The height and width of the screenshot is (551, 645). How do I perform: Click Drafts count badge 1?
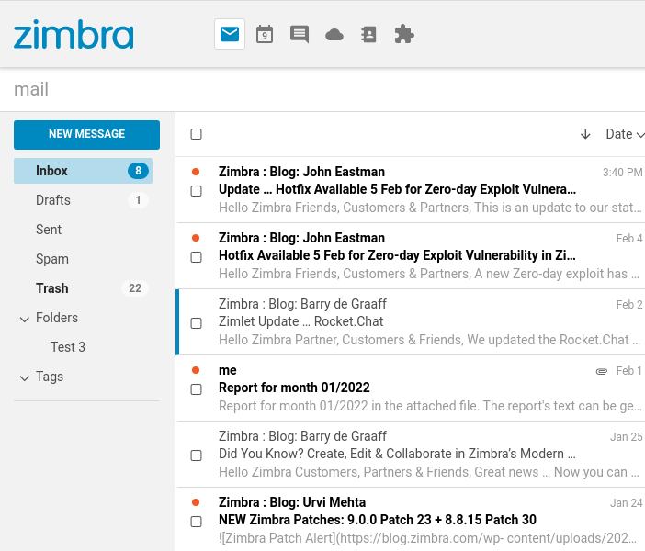[x=138, y=200]
